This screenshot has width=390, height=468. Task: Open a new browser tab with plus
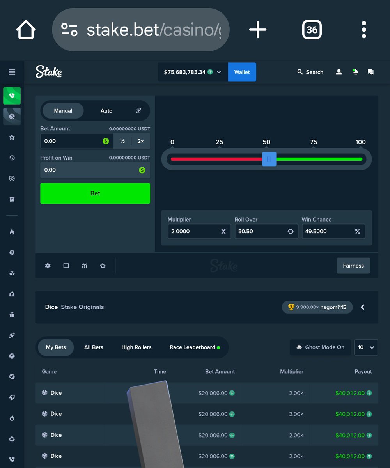(x=258, y=30)
